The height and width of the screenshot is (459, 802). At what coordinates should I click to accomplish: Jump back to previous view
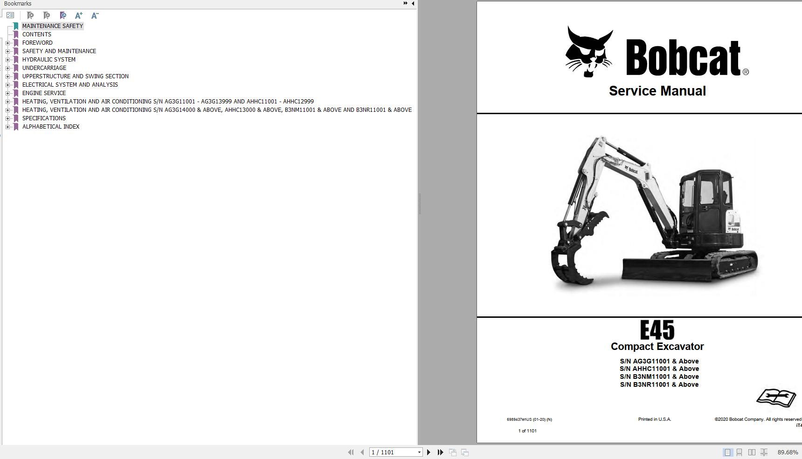point(451,452)
